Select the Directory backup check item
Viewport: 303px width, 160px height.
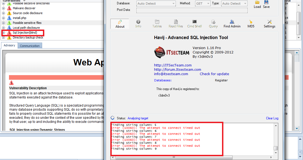pos(28,37)
